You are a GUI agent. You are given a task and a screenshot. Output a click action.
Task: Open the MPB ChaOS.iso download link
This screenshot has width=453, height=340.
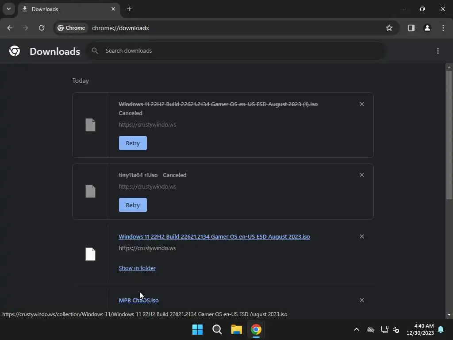pos(138,301)
